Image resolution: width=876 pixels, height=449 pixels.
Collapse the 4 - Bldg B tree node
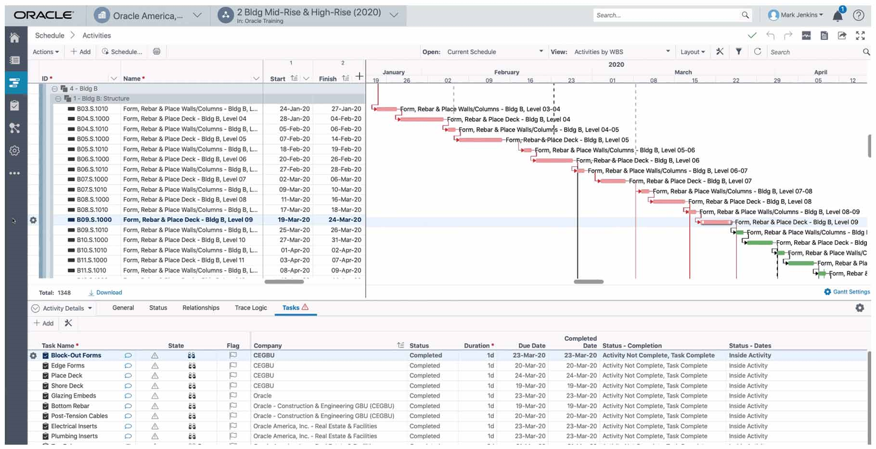click(54, 88)
